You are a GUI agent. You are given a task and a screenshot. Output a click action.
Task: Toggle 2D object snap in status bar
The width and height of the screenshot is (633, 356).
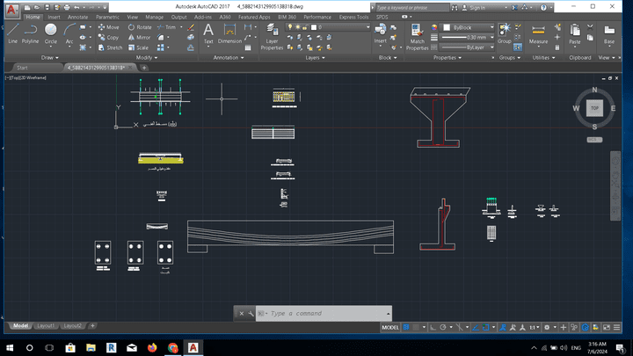485,327
